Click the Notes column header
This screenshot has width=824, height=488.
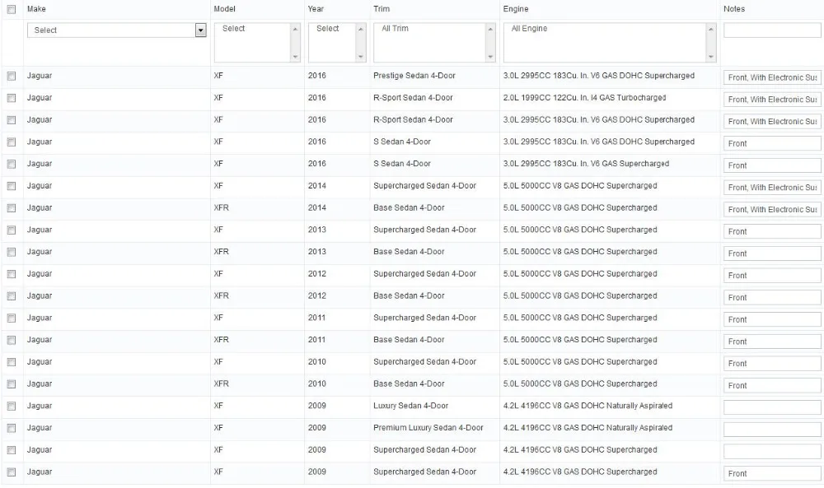click(x=734, y=9)
